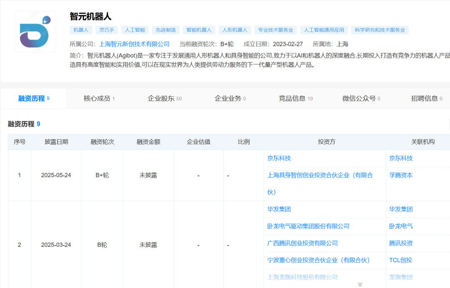Click the 关联机构 column header
The image size is (450, 288).
pos(423,142)
